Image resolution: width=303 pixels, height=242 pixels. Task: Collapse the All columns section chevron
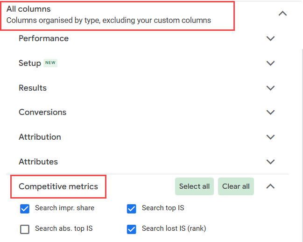(x=282, y=14)
